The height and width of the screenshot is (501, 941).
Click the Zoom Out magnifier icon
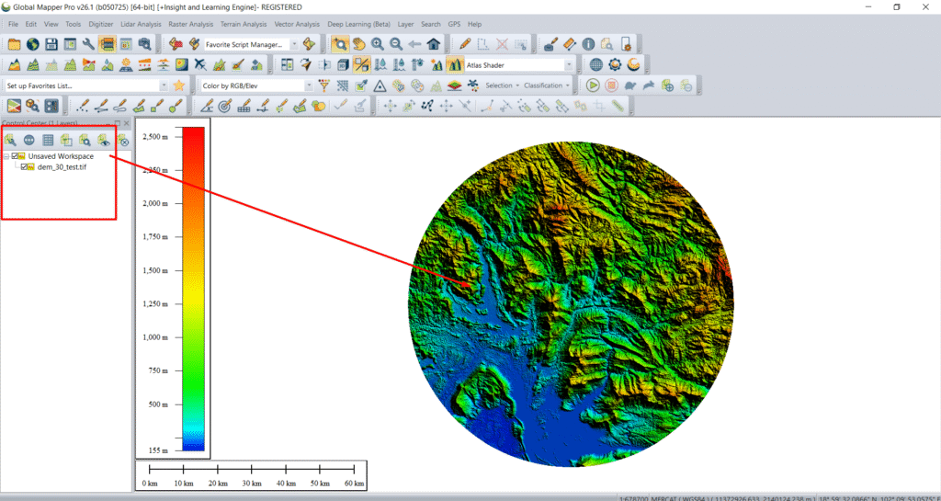396,44
